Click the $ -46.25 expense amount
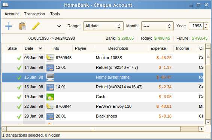Screen dimensions: 212x140 point(164,58)
